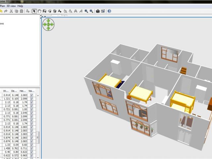Click the create photo camera icon
The height and width of the screenshot is (159, 212).
point(98,11)
